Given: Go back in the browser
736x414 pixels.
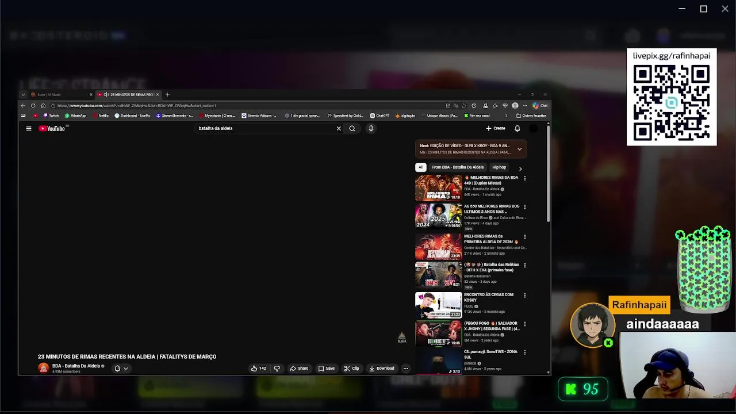Looking at the screenshot, I should pos(23,106).
